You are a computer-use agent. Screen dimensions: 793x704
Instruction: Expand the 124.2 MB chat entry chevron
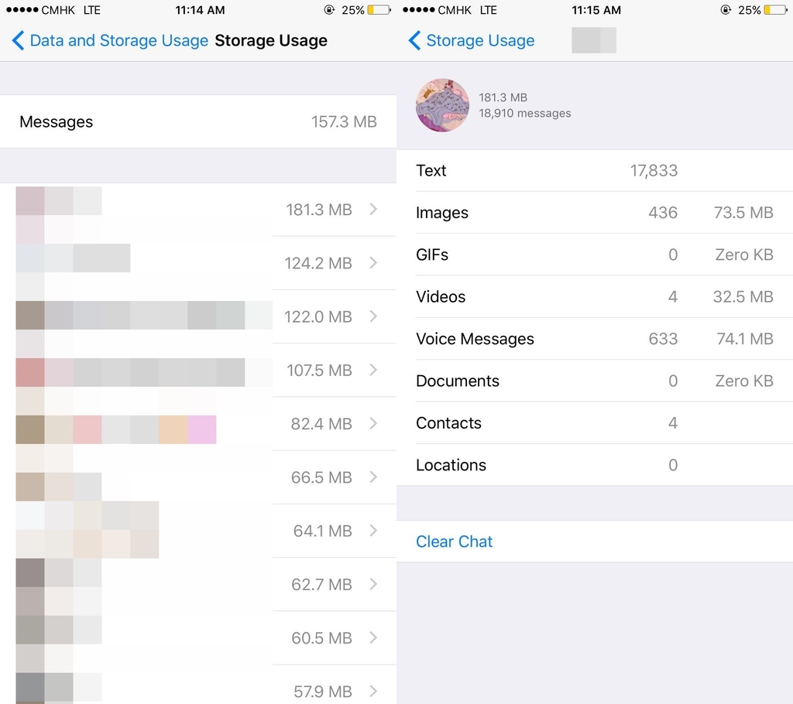coord(373,262)
